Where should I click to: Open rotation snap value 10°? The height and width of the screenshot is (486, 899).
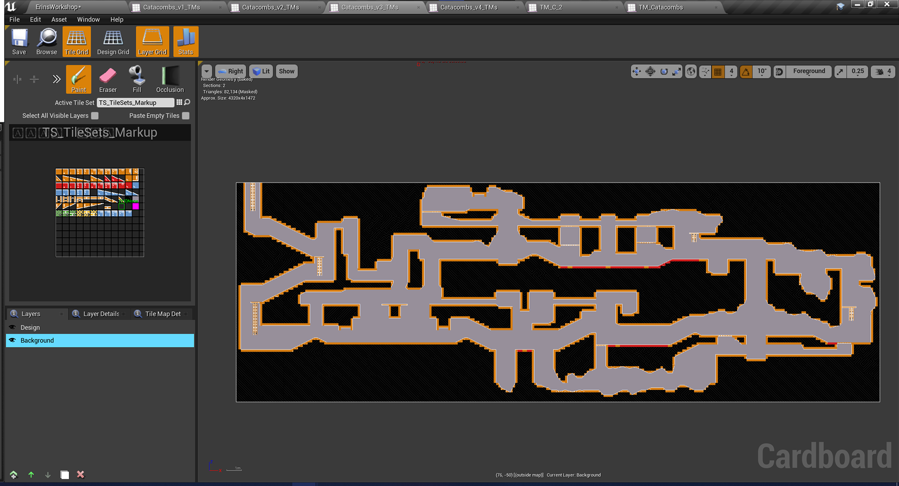point(762,72)
